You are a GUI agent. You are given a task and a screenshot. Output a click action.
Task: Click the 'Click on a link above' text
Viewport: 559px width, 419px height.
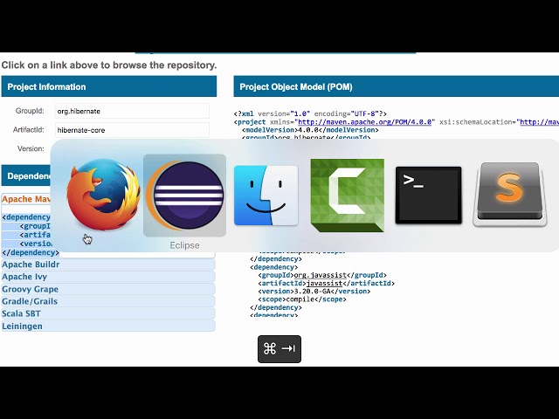[x=109, y=65]
